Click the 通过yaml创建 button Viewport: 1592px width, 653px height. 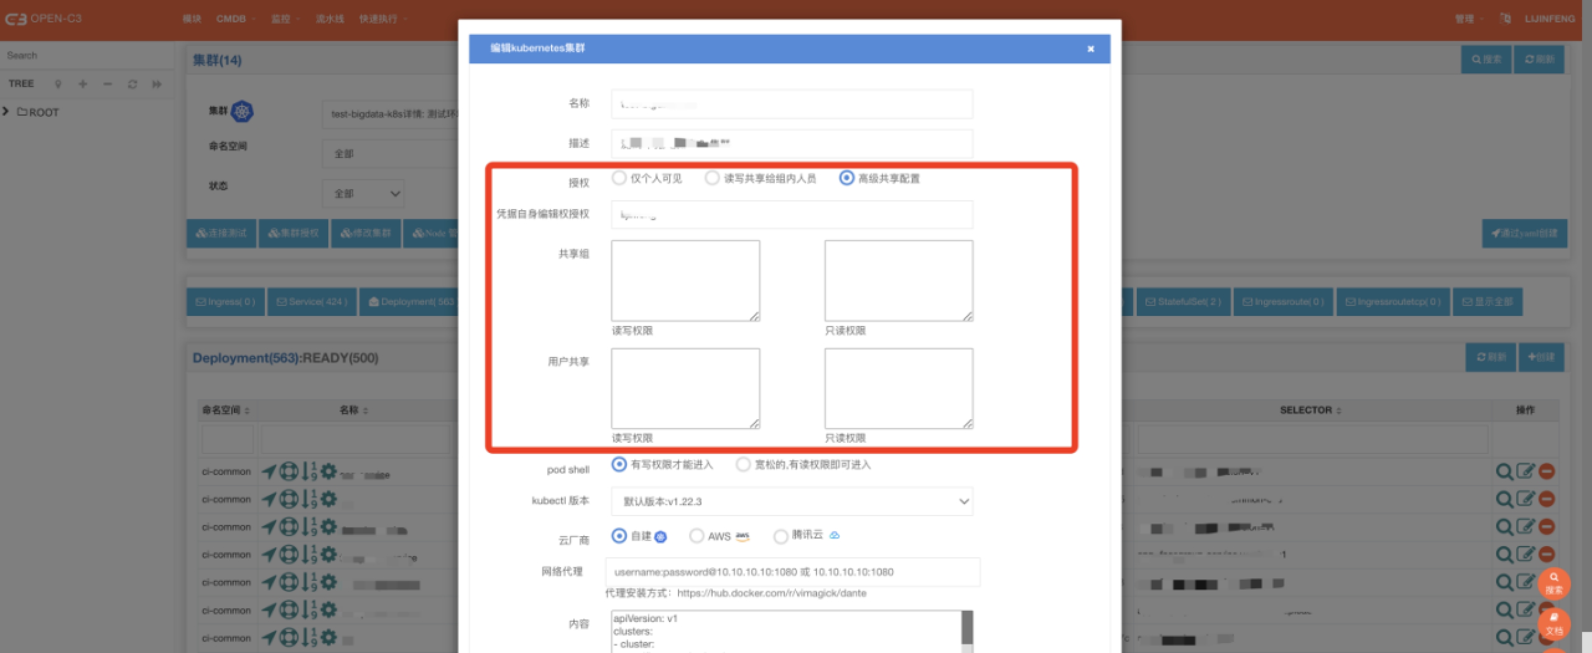click(x=1524, y=233)
